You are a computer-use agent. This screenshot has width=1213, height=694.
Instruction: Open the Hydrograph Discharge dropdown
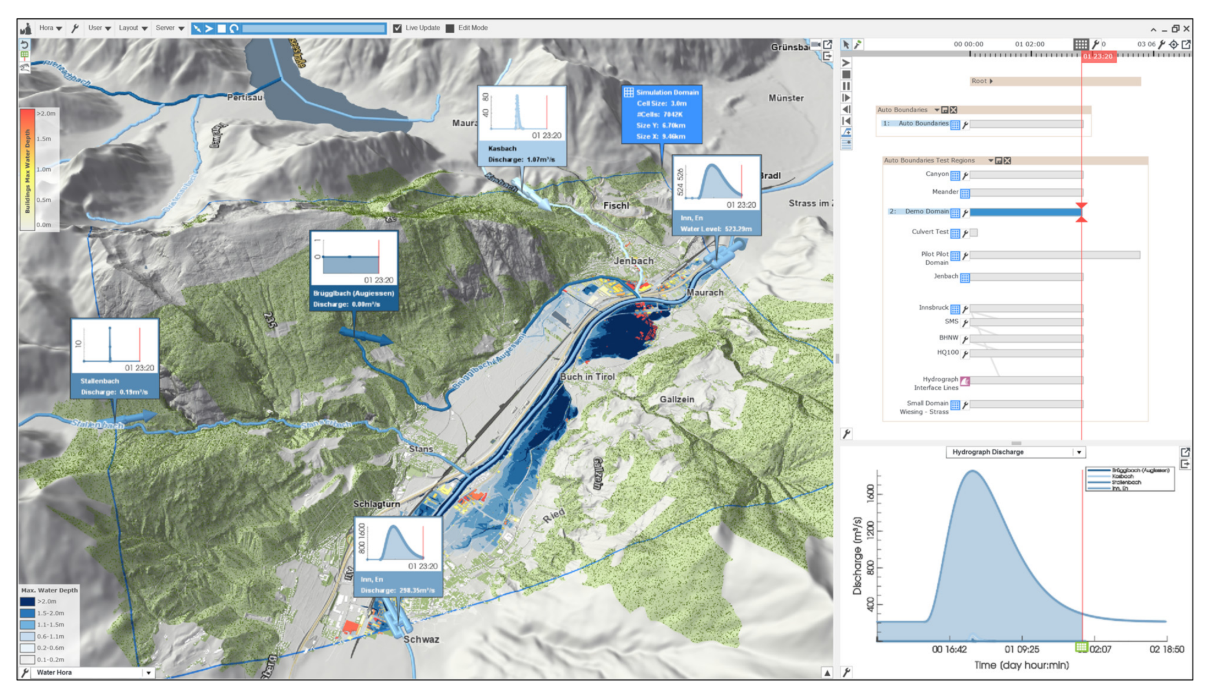click(1079, 452)
